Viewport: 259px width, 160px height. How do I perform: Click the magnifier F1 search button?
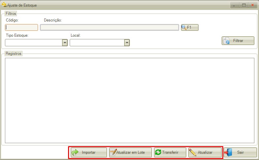coord(190,27)
